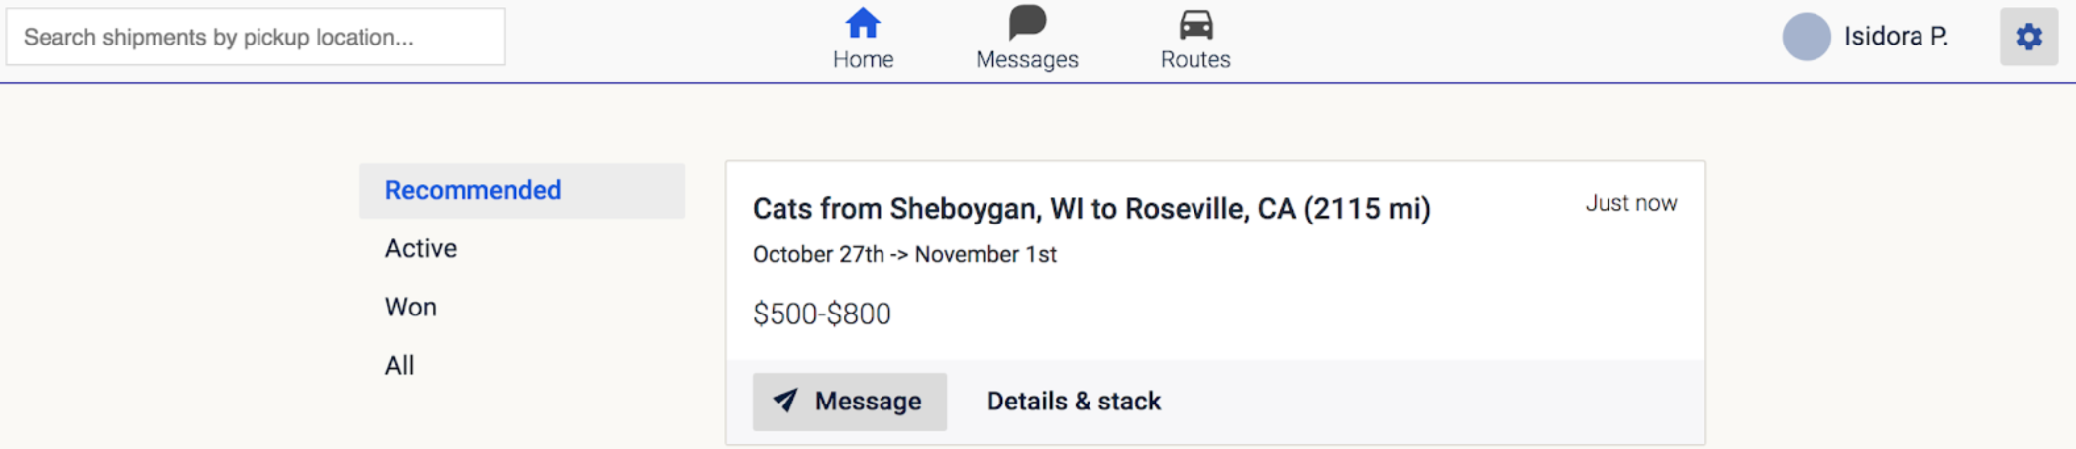View All shipments in sidebar
Screen dimensions: 2076x449
click(400, 365)
